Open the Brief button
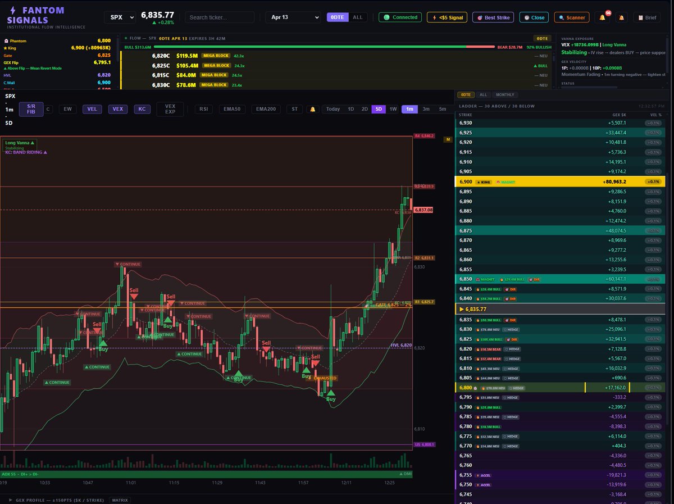 click(x=646, y=17)
